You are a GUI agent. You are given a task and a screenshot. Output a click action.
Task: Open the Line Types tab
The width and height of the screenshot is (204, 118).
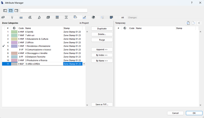(21, 17)
